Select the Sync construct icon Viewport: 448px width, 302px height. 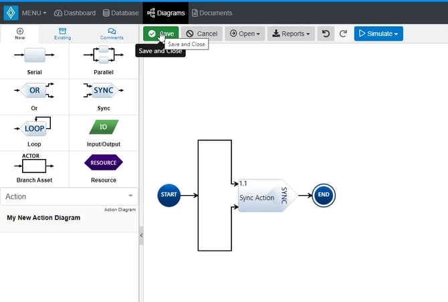pyautogui.click(x=104, y=90)
